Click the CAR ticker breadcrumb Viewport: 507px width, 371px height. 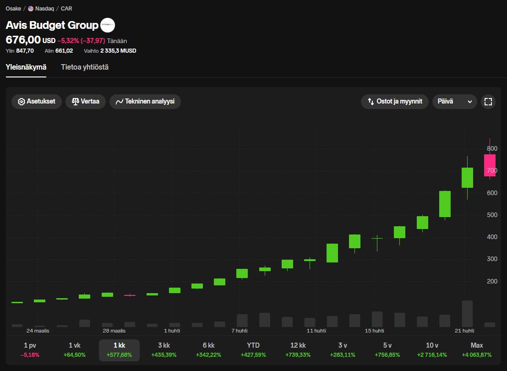click(x=66, y=9)
